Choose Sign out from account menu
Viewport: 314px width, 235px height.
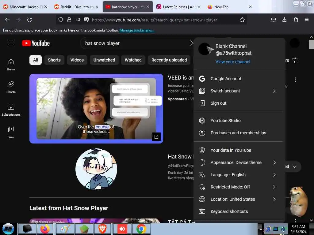pyautogui.click(x=239, y=103)
